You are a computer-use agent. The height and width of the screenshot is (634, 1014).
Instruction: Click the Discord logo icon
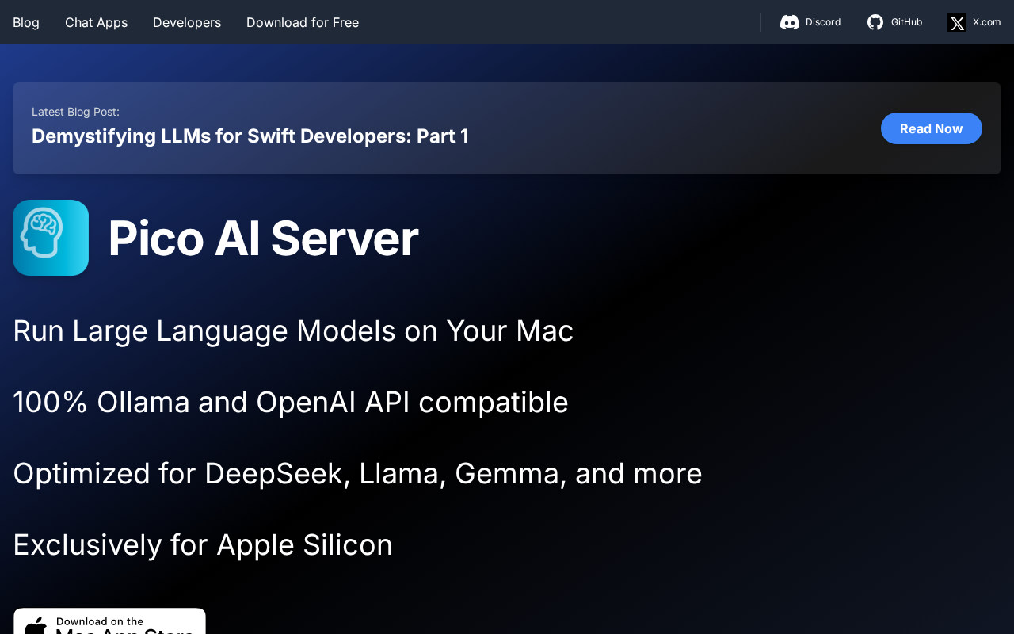(789, 22)
